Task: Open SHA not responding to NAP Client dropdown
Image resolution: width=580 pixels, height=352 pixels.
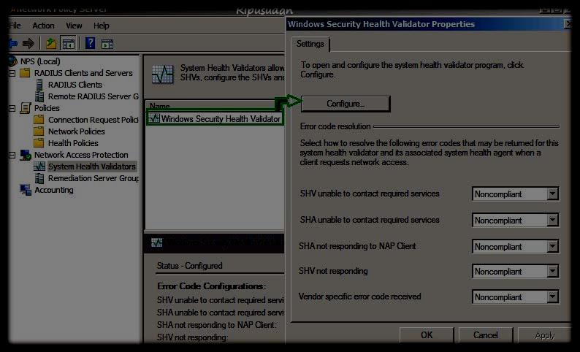Action: pyautogui.click(x=552, y=246)
